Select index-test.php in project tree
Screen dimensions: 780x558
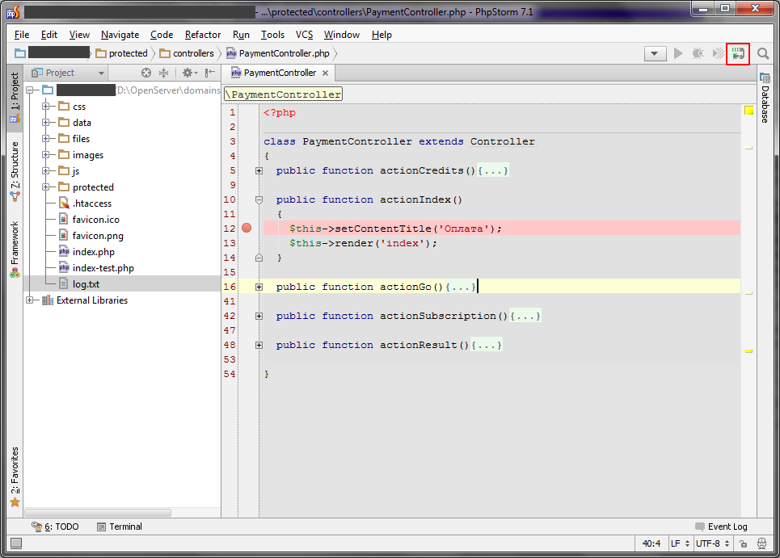click(x=103, y=268)
